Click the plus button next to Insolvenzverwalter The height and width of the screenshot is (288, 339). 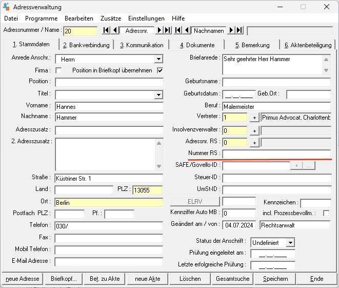pos(254,131)
